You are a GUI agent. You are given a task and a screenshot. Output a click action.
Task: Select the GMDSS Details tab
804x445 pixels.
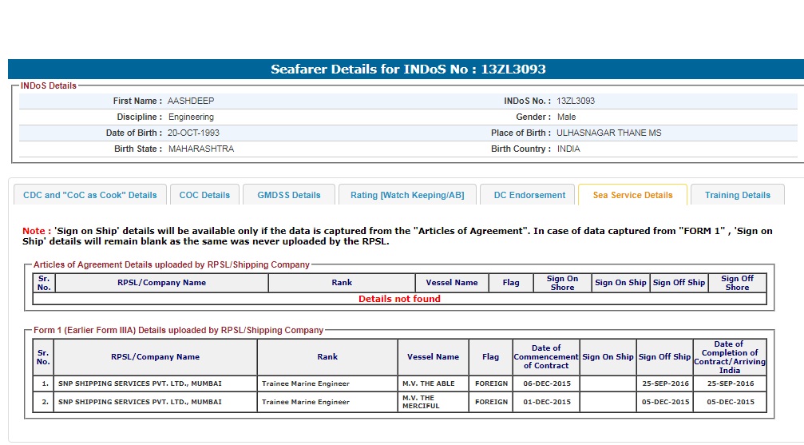(288, 195)
